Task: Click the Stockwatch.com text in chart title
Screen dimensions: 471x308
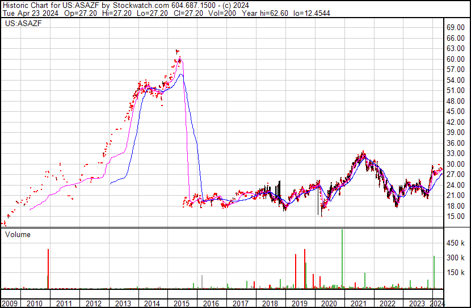Action: [141, 6]
